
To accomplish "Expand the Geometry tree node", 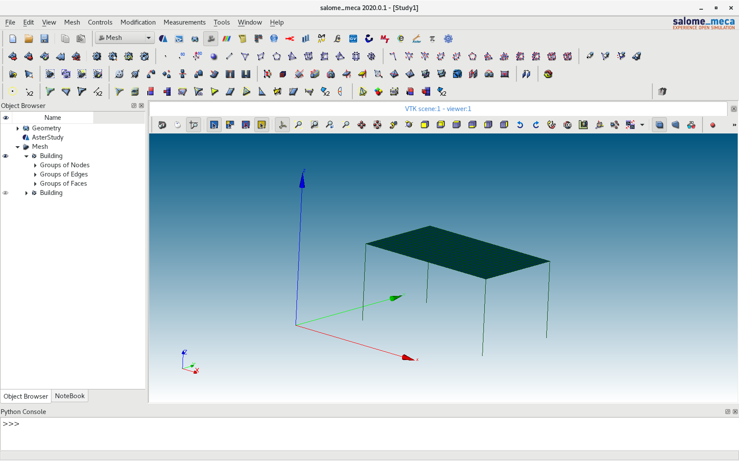I will click(x=18, y=128).
